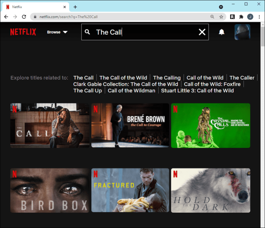Viewport: 265px width, 228px height.
Task: Explore related title The Call Up
Action: click(x=88, y=90)
